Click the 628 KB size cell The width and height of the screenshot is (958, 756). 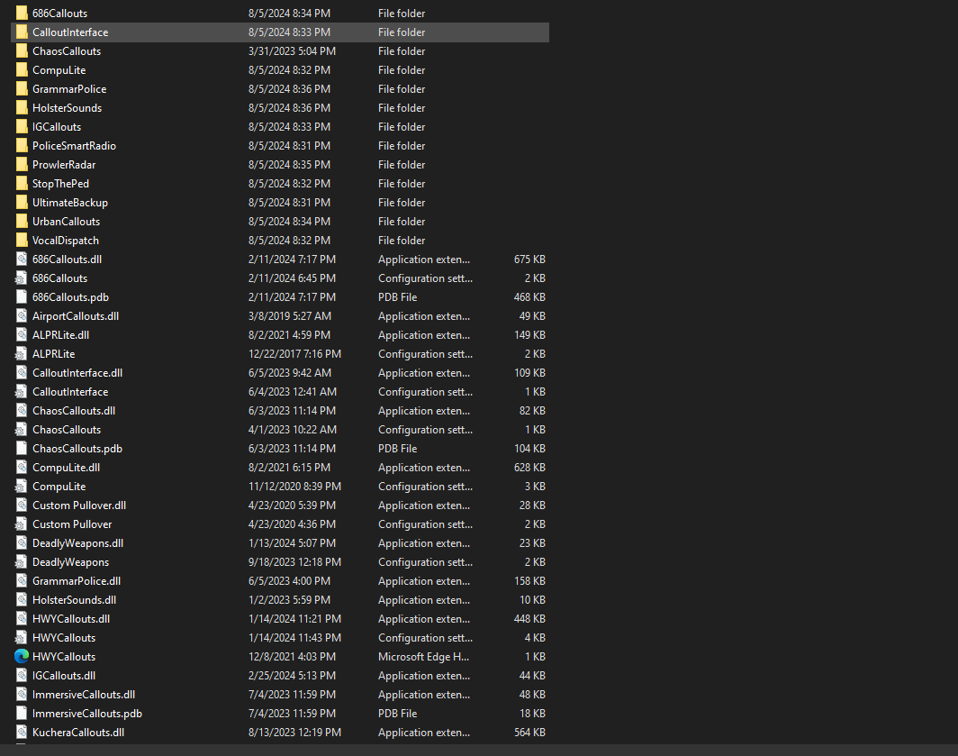click(x=529, y=468)
